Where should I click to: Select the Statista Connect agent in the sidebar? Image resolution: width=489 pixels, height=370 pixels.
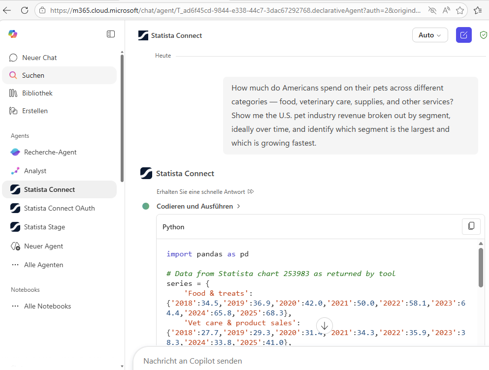59,189
